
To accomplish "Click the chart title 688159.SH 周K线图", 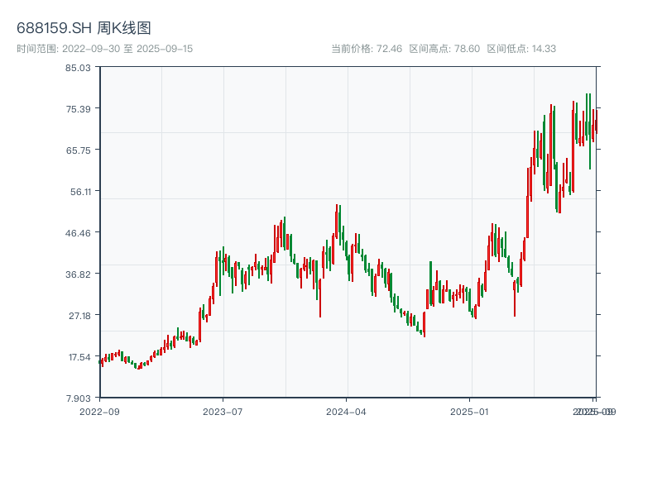I will pos(84,28).
